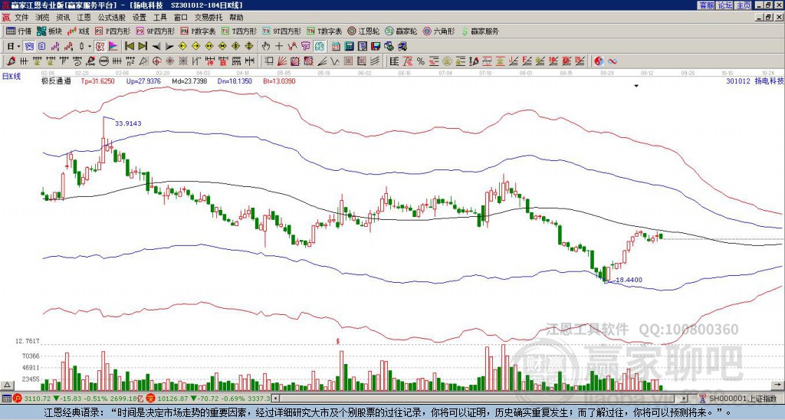Click the 日K线 chart label
The image size is (785, 420).
click(11, 77)
